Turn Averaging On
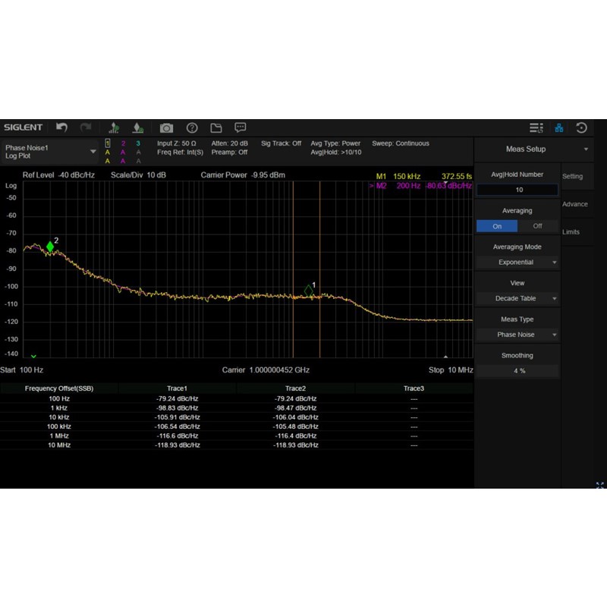 pyautogui.click(x=497, y=226)
